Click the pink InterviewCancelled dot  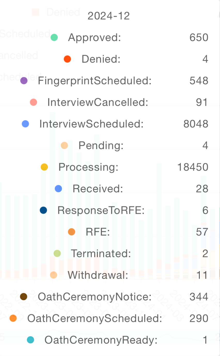33,102
